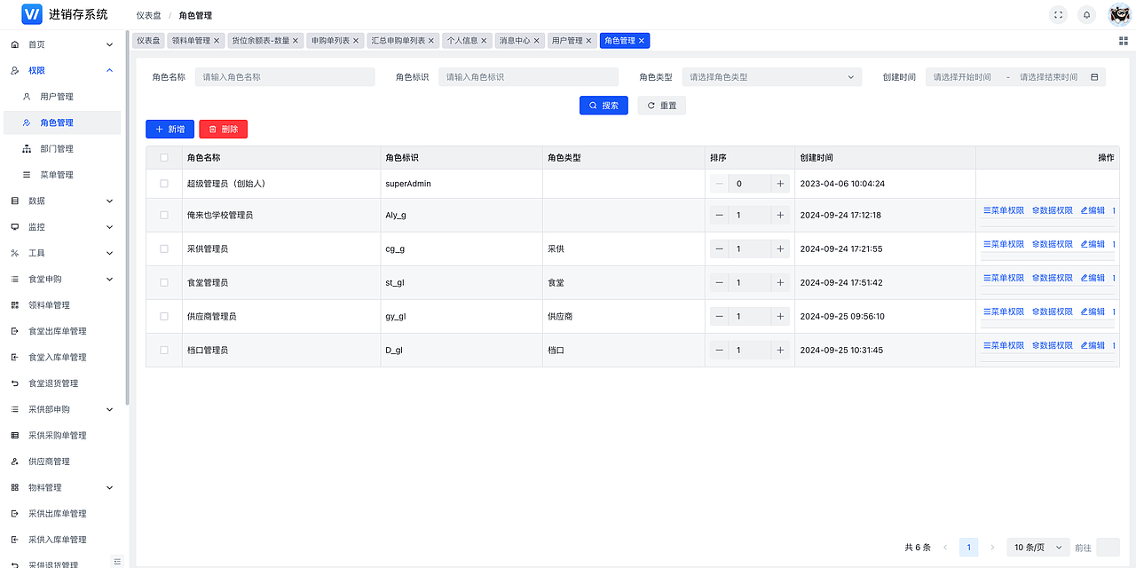Expand the 首页 sidebar menu

click(x=60, y=44)
